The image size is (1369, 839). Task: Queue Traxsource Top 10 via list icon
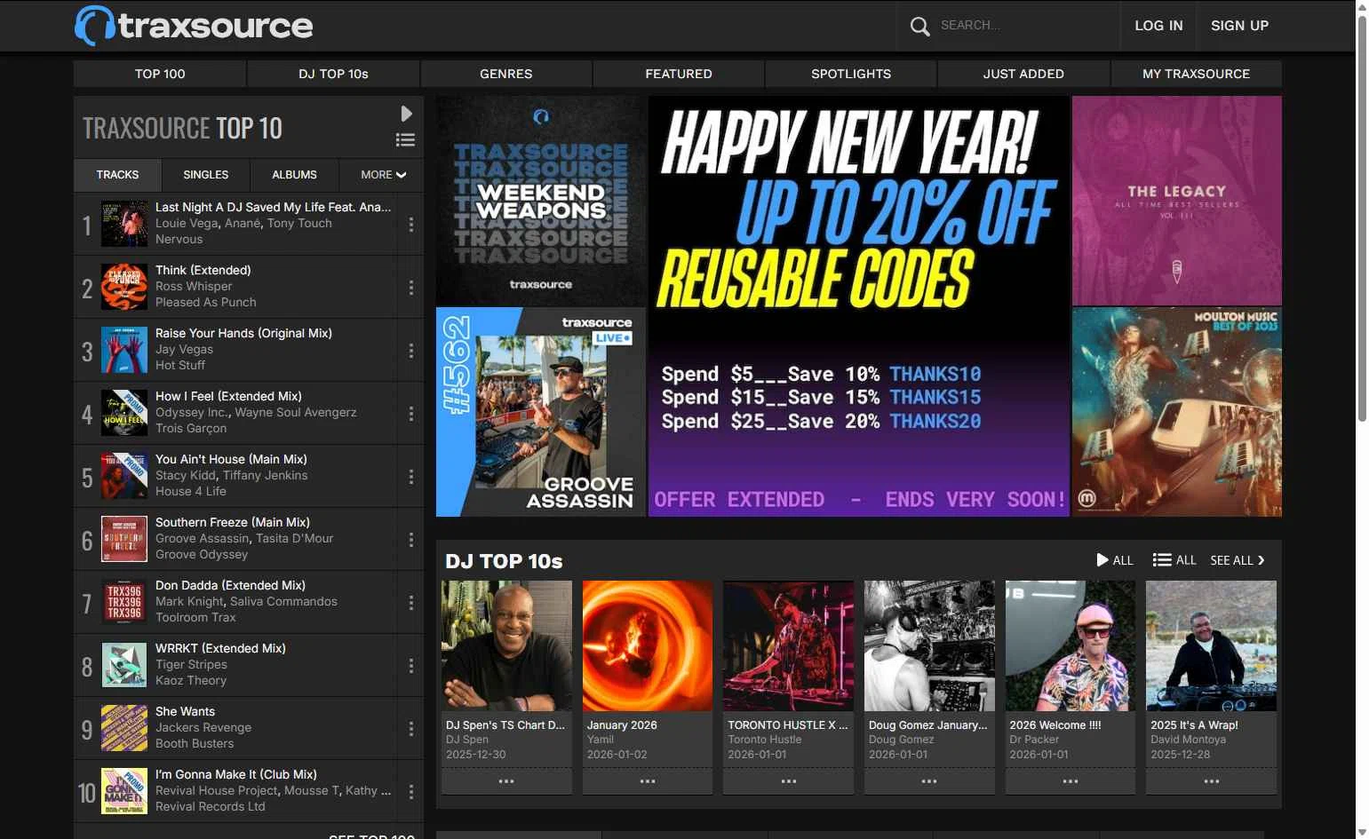click(405, 139)
